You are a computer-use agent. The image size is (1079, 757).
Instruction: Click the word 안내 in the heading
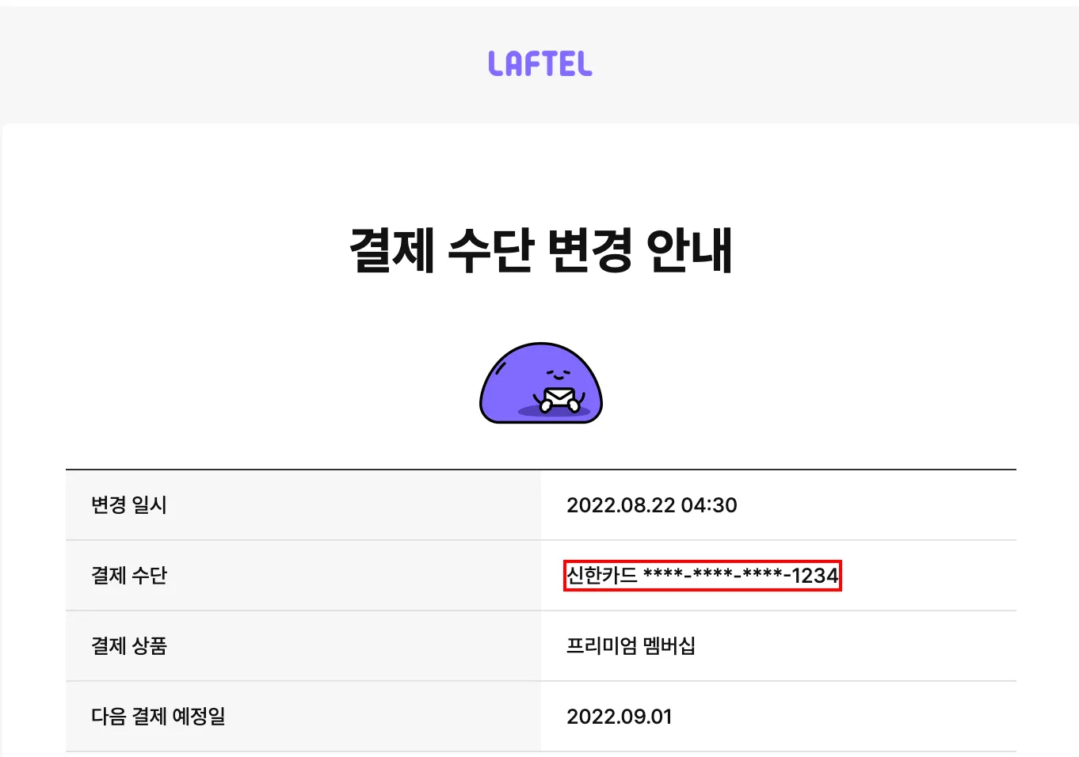click(x=689, y=250)
